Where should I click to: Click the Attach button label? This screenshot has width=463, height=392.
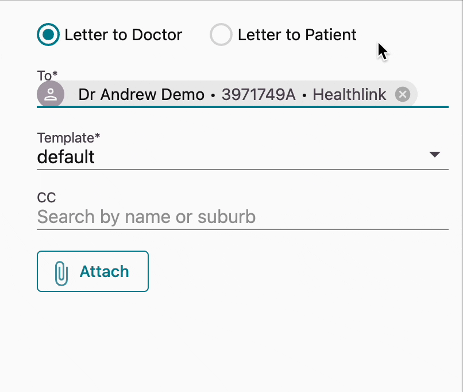point(104,272)
